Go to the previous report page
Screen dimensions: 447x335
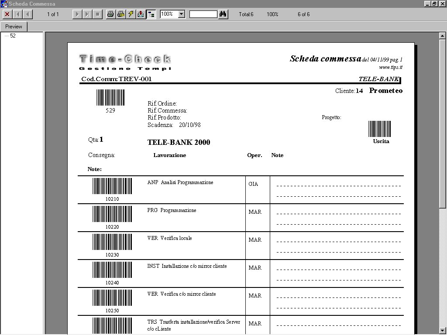tap(28, 14)
